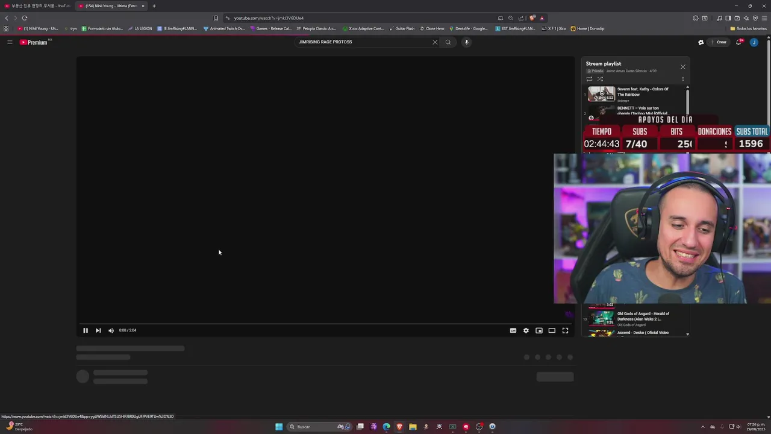Viewport: 771px width, 434px height.
Task: Close the Stream playlist panel
Action: coord(682,67)
